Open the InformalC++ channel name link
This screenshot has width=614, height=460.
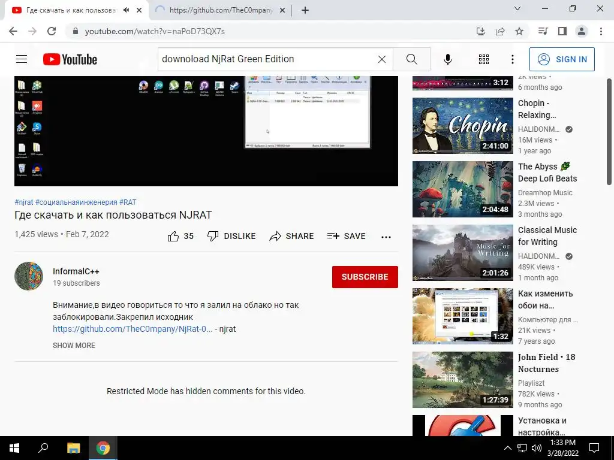[76, 271]
